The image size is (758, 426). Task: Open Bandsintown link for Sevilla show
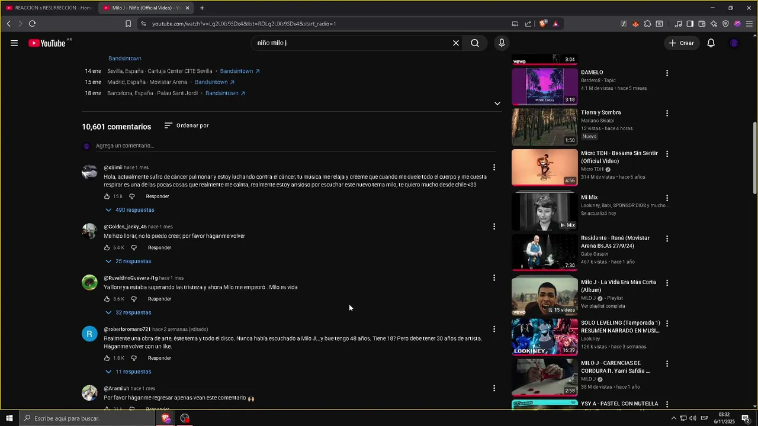(240, 72)
